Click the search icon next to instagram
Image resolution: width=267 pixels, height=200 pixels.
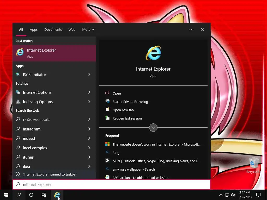pyautogui.click(x=18, y=129)
